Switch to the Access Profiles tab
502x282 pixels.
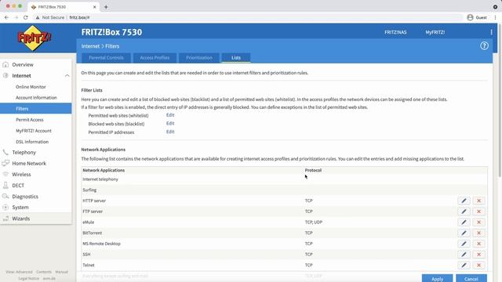[155, 58]
